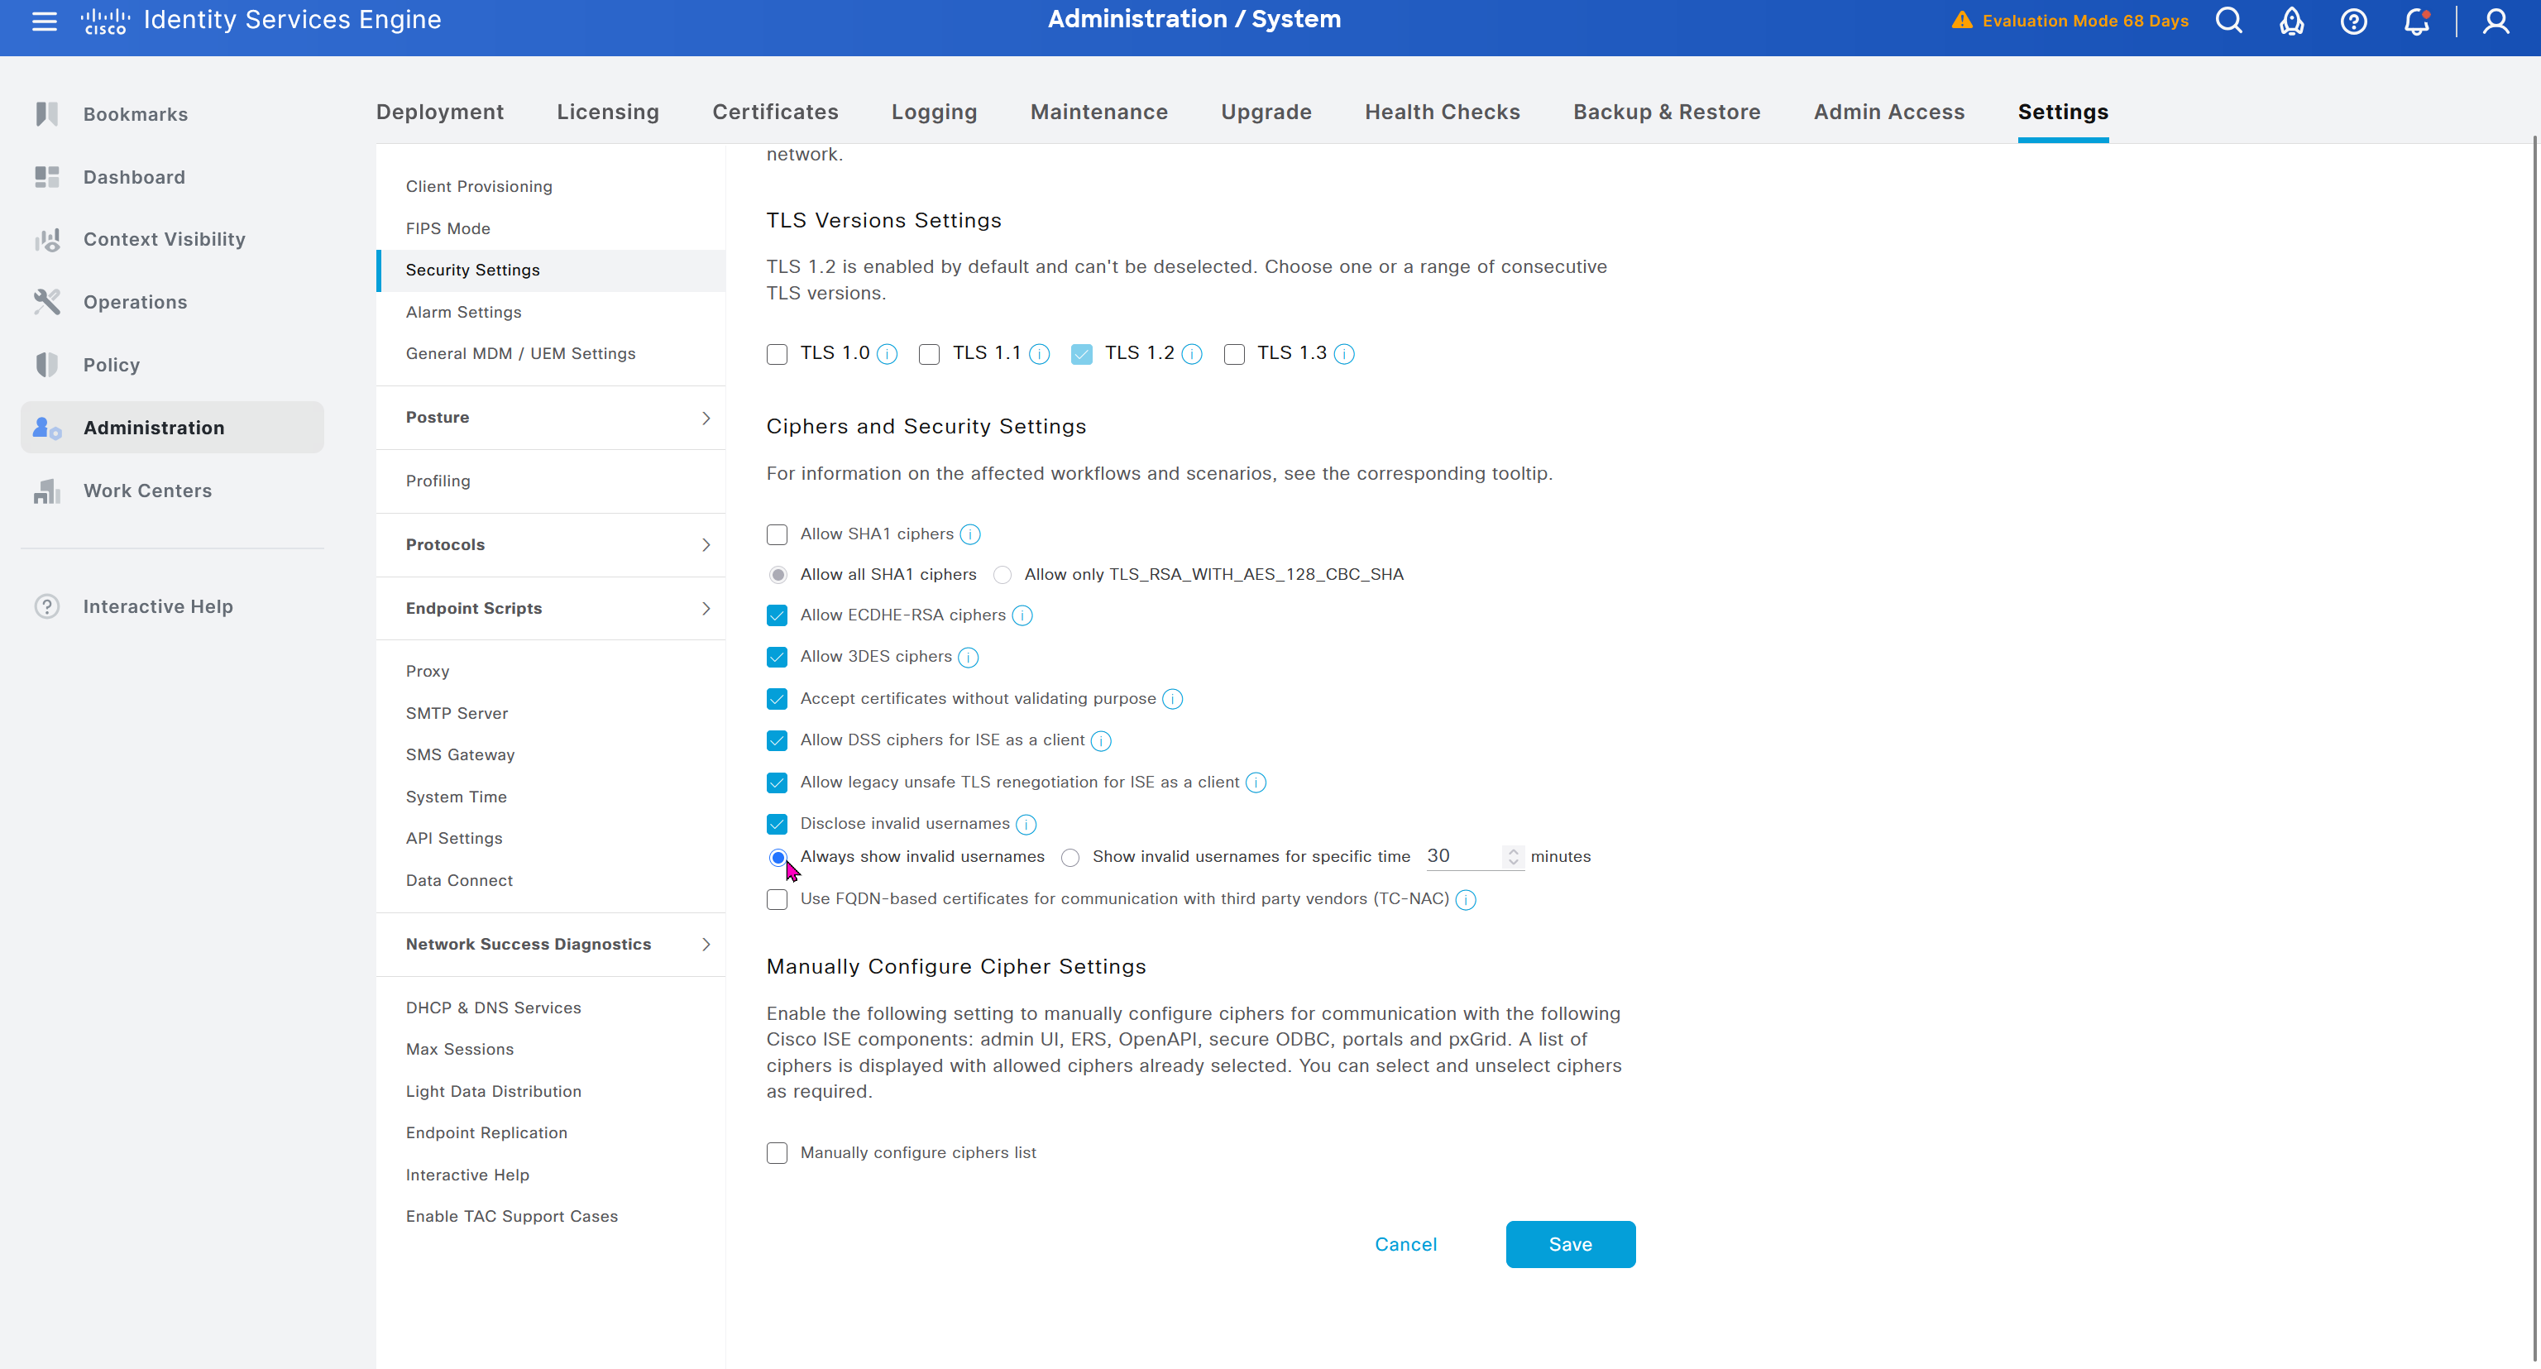2541x1369 pixels.
Task: Click the Cancel link
Action: [x=1405, y=1245]
